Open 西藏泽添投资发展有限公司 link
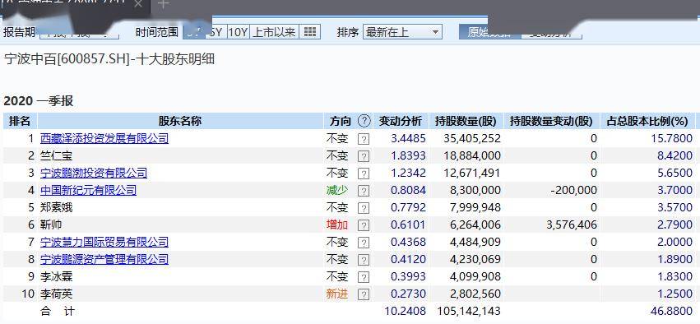The image size is (700, 324). coord(104,138)
